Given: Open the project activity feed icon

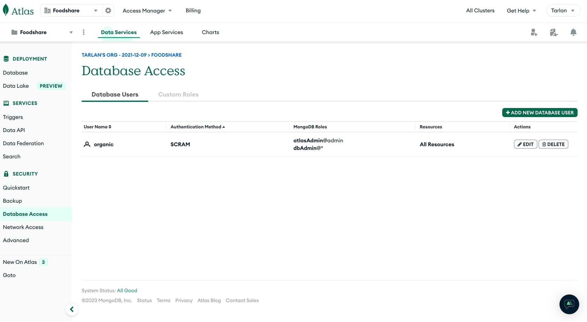Looking at the screenshot, I should pos(554,32).
